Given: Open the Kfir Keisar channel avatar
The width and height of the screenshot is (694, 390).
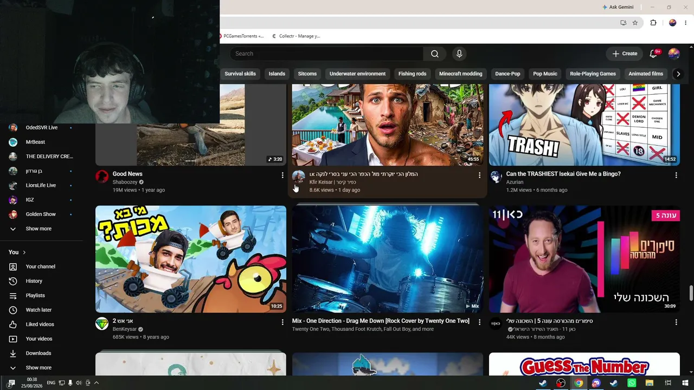Looking at the screenshot, I should tap(299, 177).
